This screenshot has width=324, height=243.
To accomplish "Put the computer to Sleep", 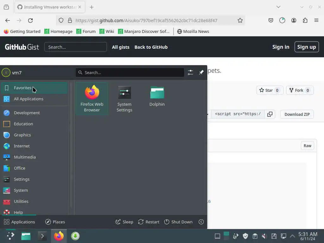I will 124,222.
